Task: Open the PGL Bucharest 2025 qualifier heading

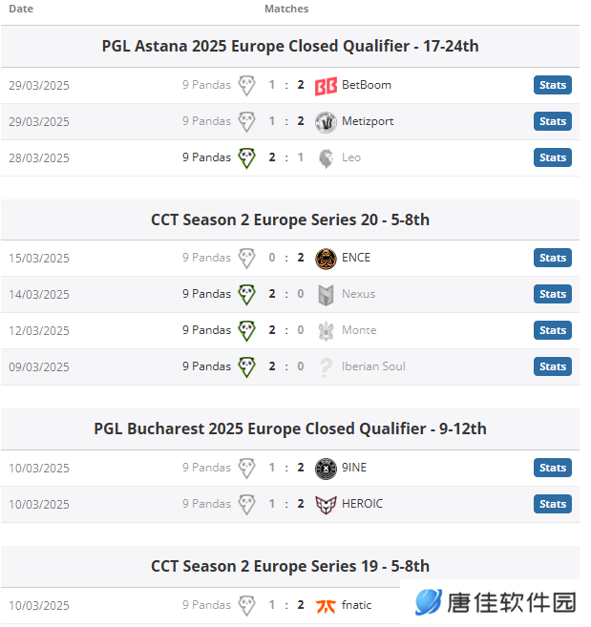Action: coord(290,428)
